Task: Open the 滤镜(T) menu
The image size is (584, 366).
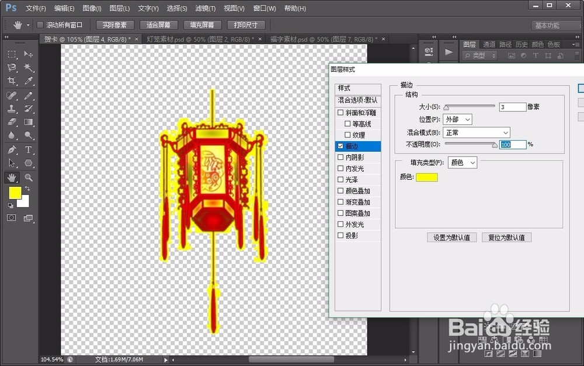Action: pyautogui.click(x=206, y=8)
